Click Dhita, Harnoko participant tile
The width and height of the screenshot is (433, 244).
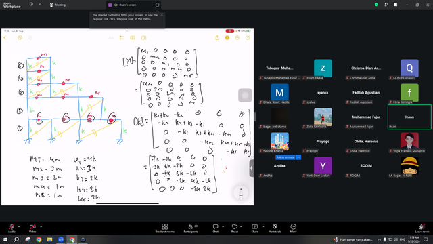[x=366, y=141]
